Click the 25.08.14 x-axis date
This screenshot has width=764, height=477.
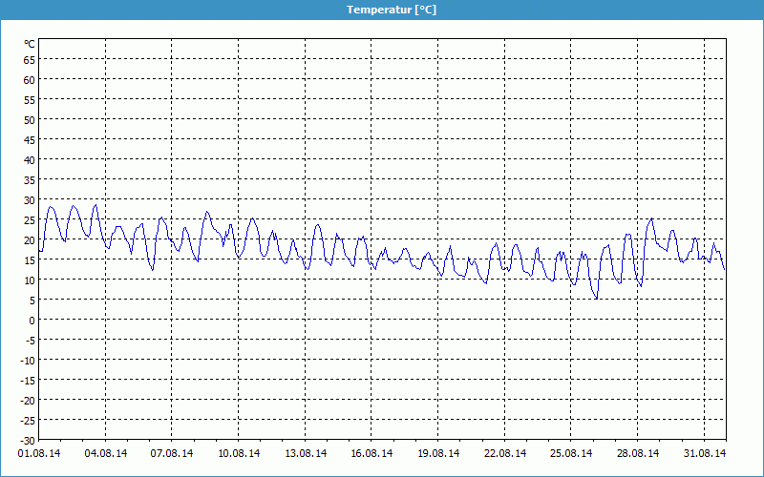point(571,454)
